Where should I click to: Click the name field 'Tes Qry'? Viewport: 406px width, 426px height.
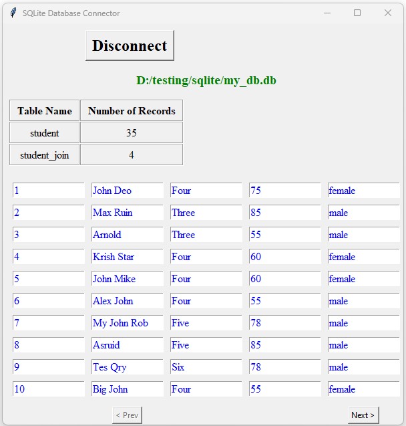[128, 366]
